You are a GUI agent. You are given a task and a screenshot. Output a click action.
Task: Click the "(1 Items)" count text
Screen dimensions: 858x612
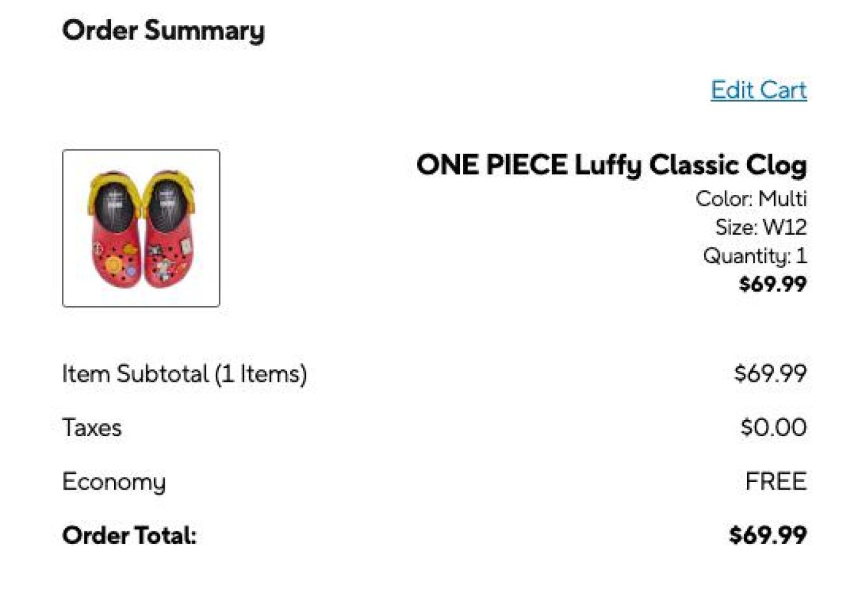tap(261, 374)
